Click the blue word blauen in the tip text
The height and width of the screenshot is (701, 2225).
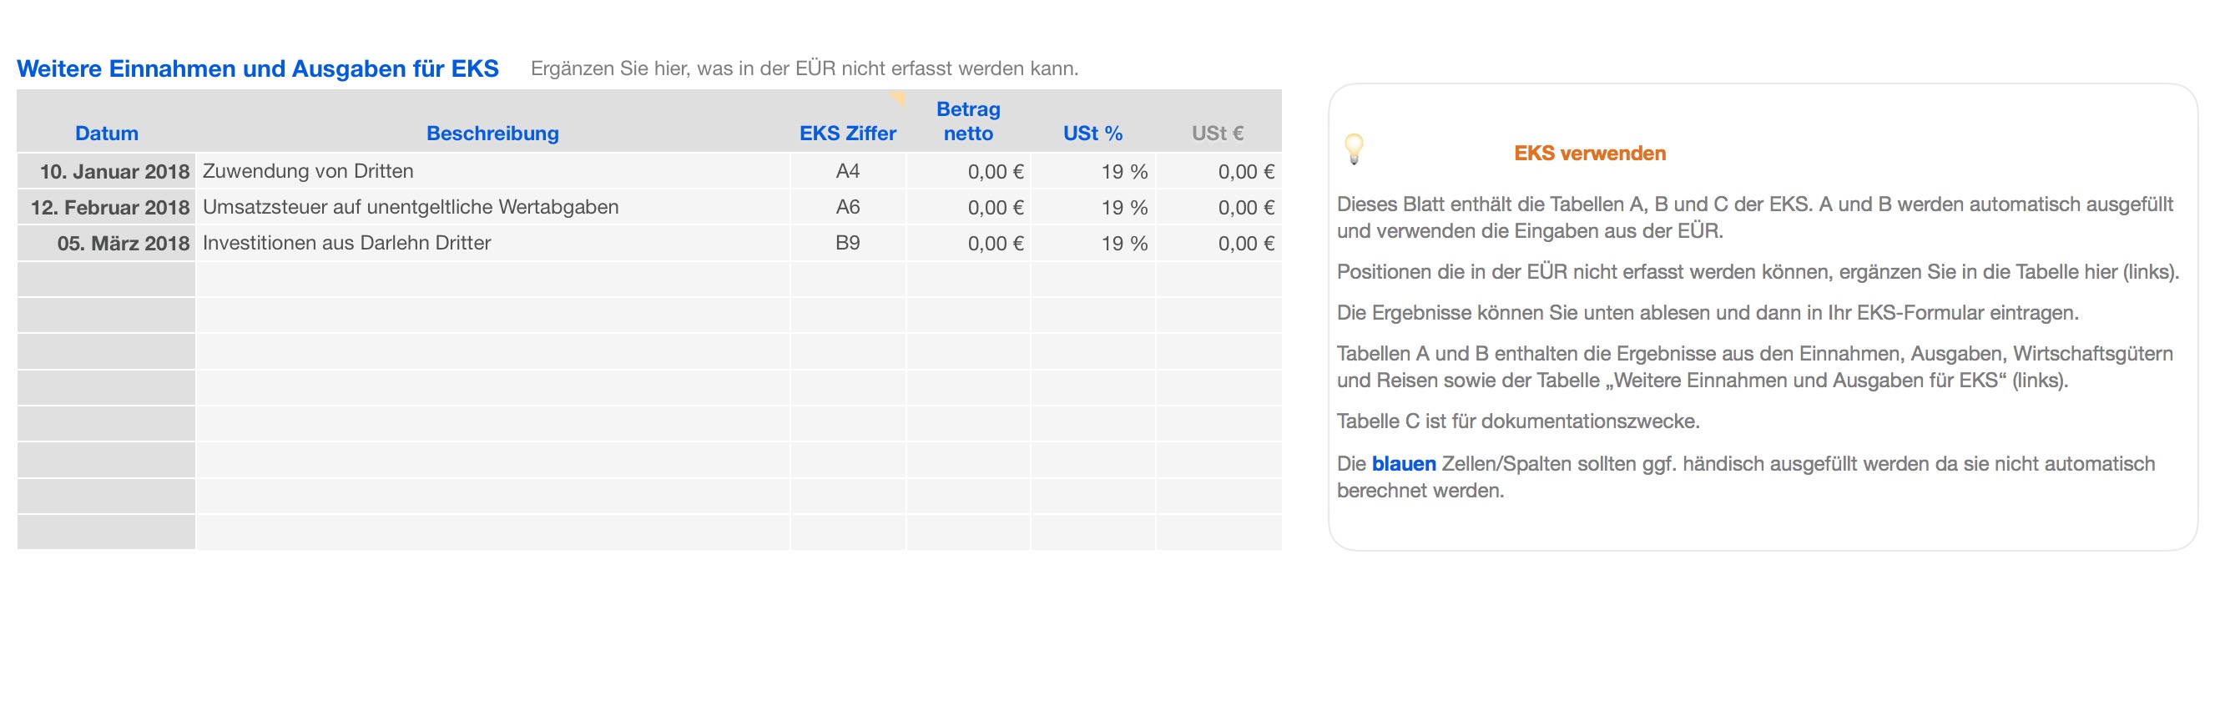click(1403, 465)
